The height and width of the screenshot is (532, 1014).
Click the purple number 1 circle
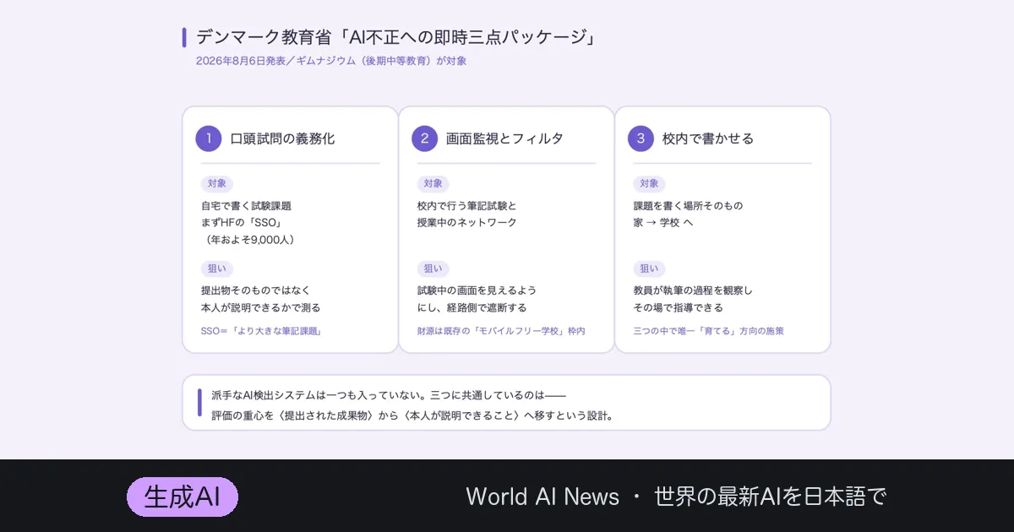pyautogui.click(x=209, y=138)
